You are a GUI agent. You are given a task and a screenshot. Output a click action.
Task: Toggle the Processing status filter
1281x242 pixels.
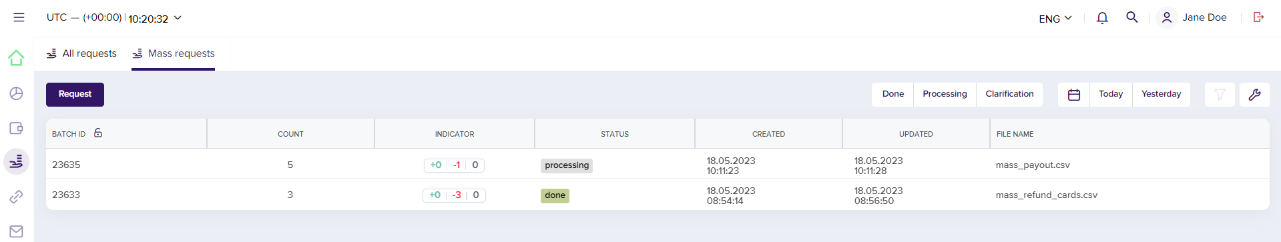945,94
